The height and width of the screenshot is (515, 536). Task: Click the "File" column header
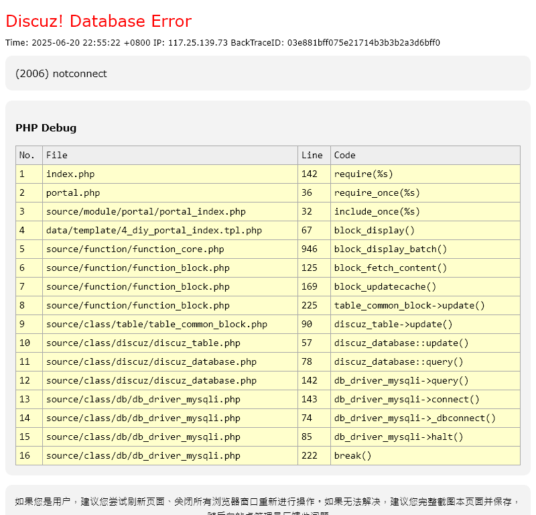click(x=57, y=156)
